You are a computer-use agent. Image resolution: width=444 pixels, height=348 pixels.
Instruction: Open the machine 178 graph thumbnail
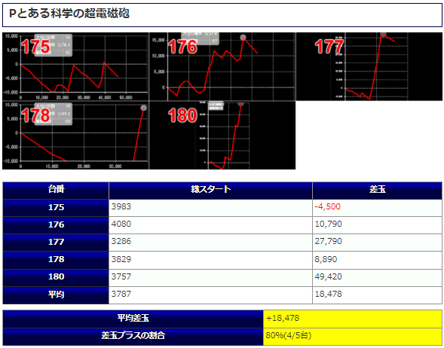click(x=75, y=136)
